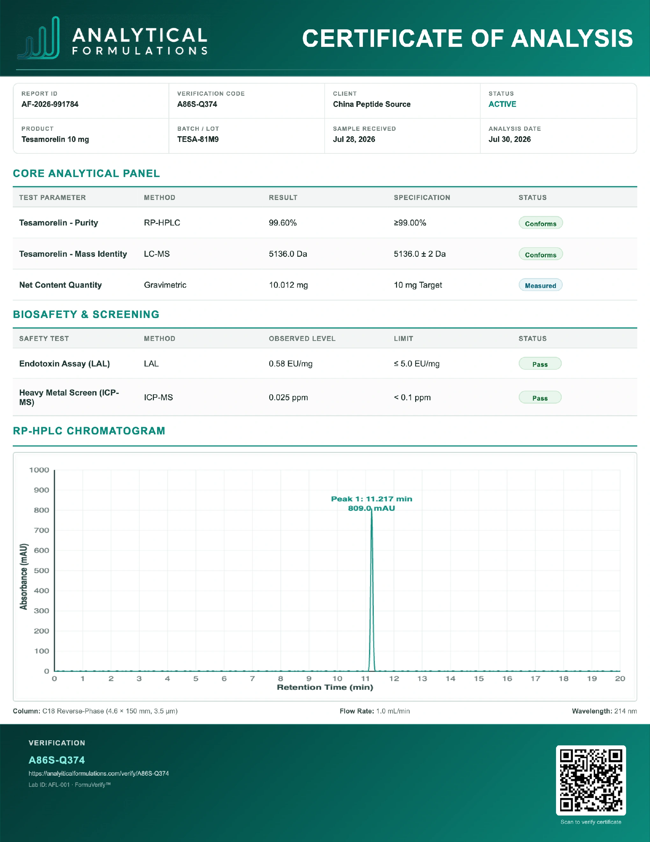The width and height of the screenshot is (650, 842).
Task: Click the ACTIVE status text
Action: [502, 104]
